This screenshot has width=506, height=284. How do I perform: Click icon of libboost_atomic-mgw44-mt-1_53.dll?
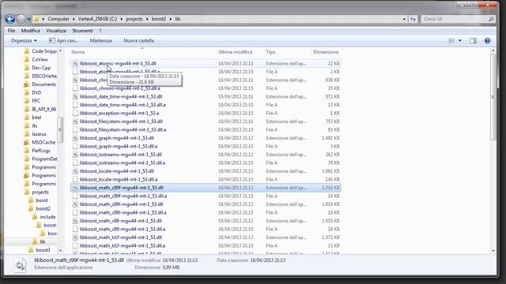click(75, 63)
